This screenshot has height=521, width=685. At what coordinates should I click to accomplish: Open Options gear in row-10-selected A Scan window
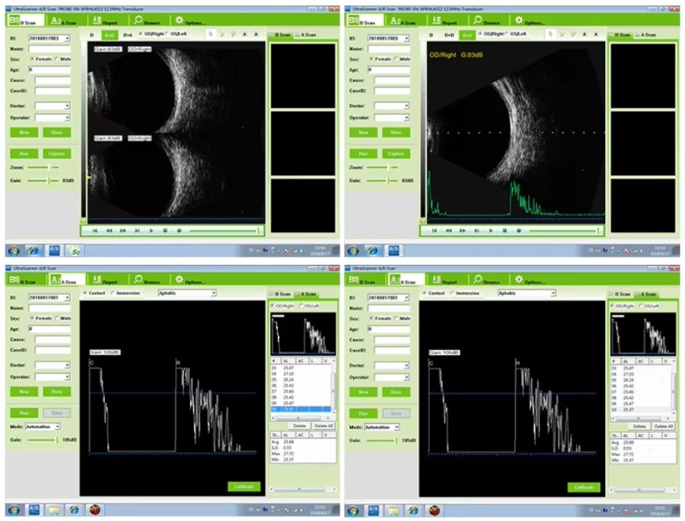[x=180, y=280]
